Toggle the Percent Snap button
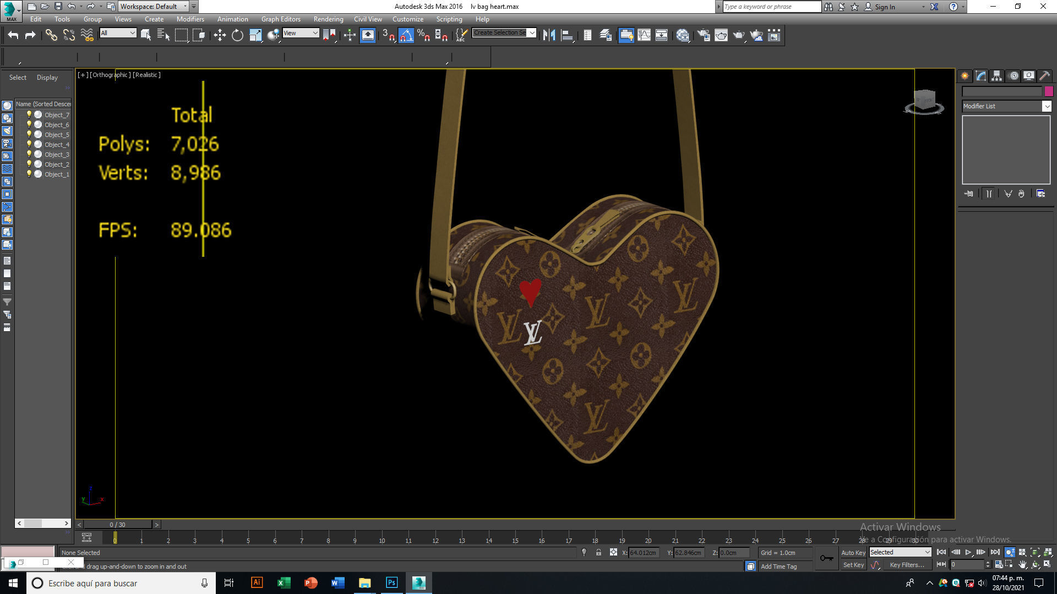The image size is (1057, 594). pos(423,35)
